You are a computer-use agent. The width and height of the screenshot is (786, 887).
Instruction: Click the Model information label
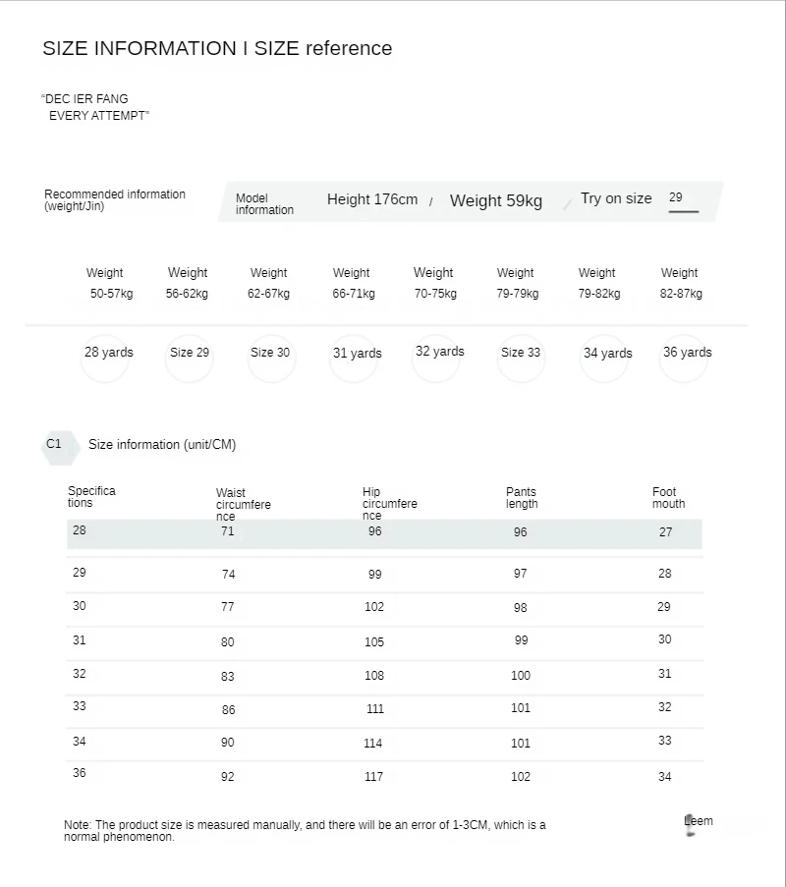pyautogui.click(x=264, y=204)
